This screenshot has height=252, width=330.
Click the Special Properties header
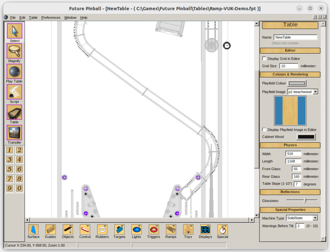click(x=290, y=210)
